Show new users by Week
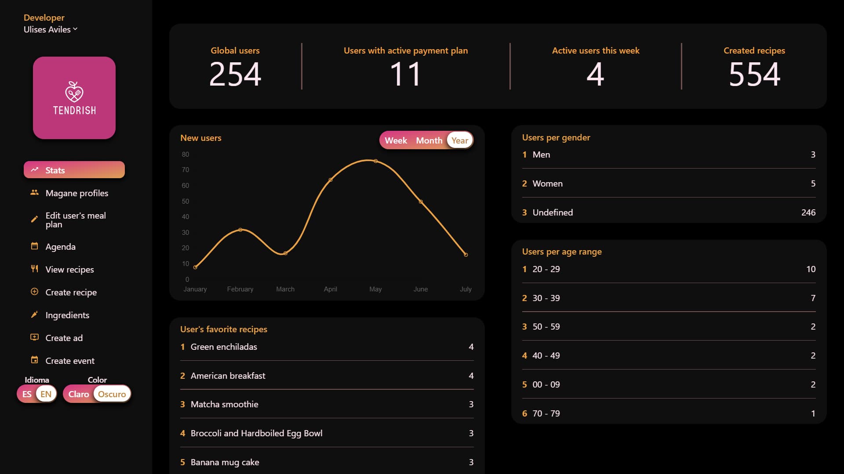This screenshot has width=844, height=474. [396, 140]
